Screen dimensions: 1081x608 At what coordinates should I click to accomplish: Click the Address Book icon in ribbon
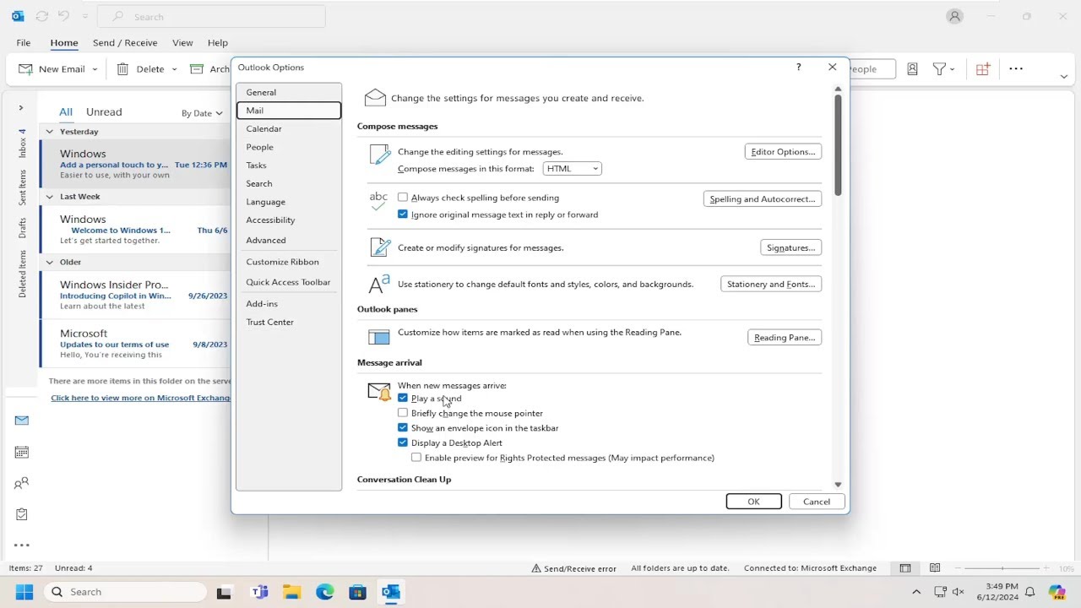[x=912, y=69]
